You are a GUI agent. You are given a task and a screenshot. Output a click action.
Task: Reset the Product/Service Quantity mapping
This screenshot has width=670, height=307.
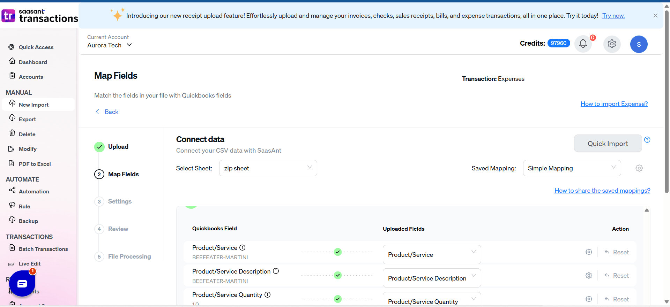[617, 299]
